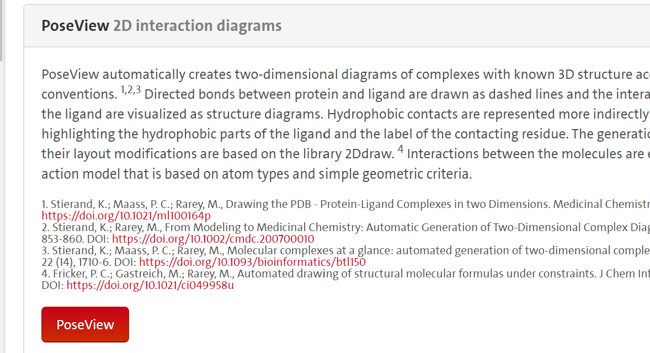Click the 'Directed bonds between protein and ligand' sentence
Viewport: 650px width, 353px height.
click(397, 94)
